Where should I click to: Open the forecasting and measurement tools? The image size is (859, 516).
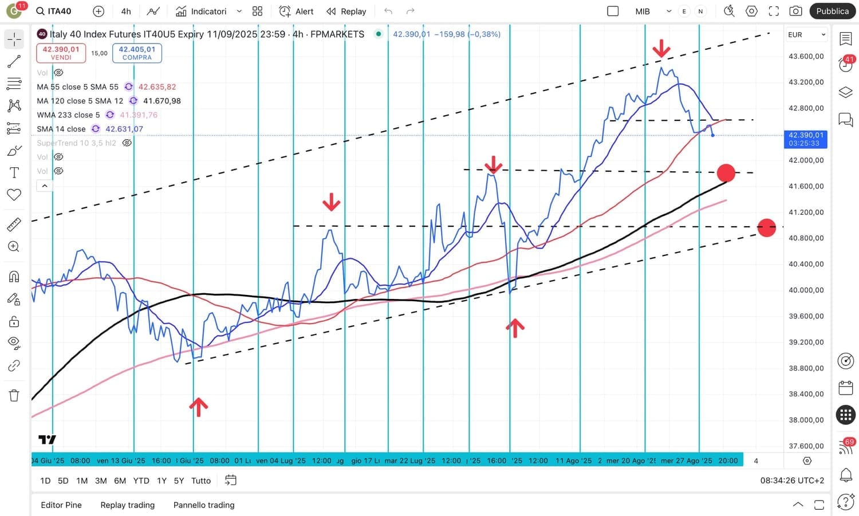click(x=14, y=129)
